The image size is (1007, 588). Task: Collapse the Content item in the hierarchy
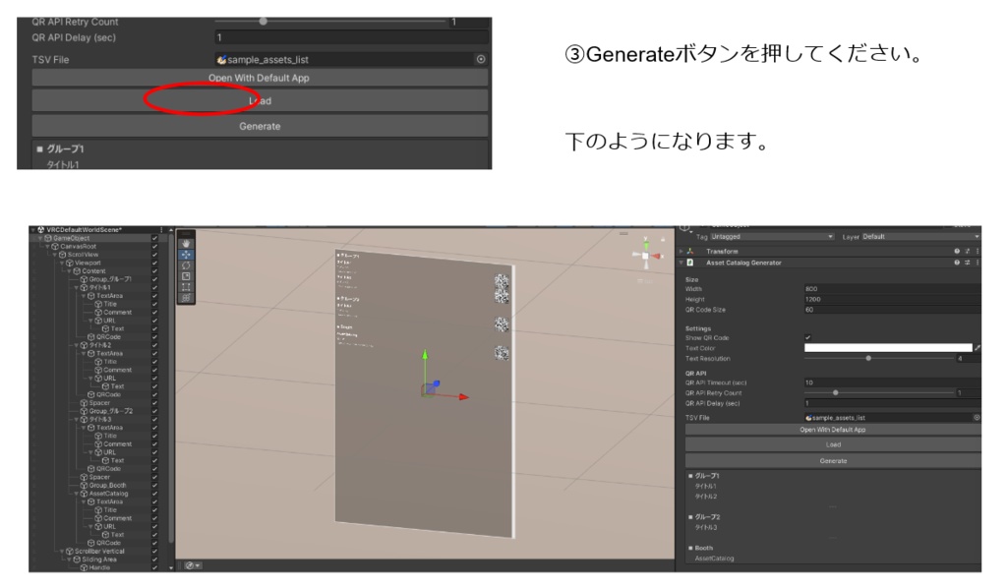69,271
